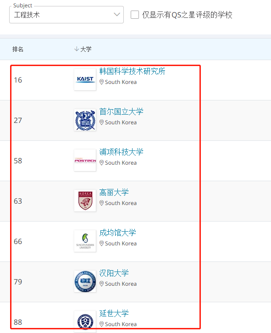This screenshot has height=333, width=271.
Task: Click the Subject dropdown chevron arrow
Action: [117, 14]
